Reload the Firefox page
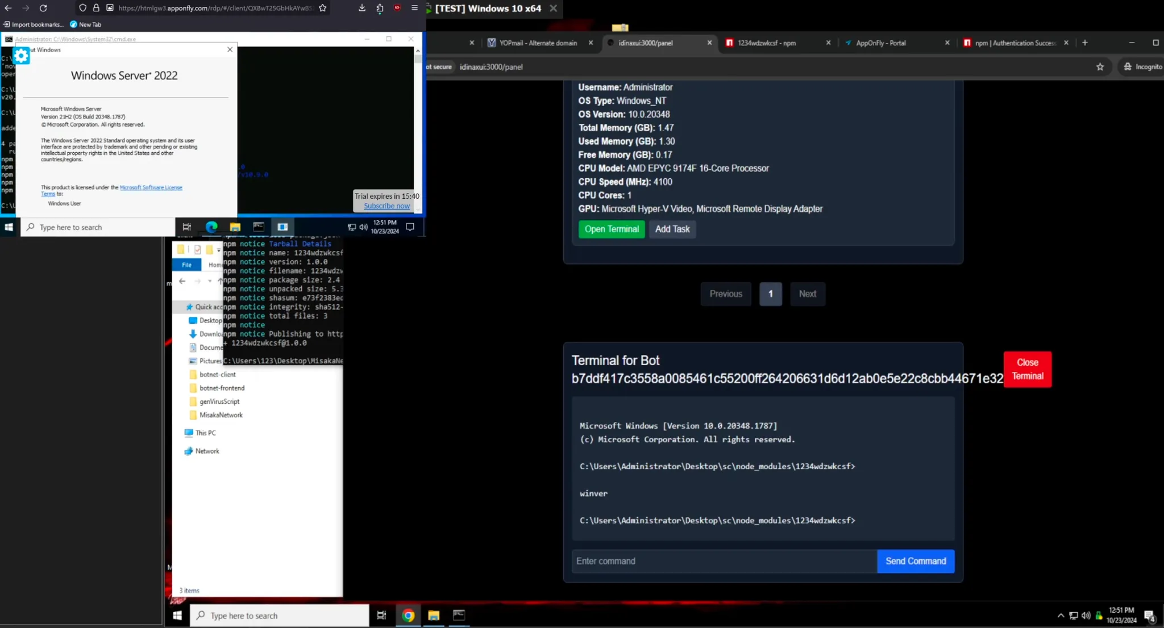The height and width of the screenshot is (628, 1164). (43, 8)
